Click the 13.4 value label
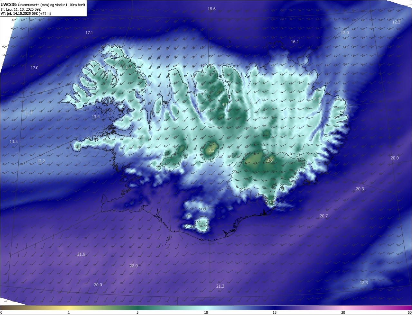The width and height of the screenshot is (412, 315). tap(96, 117)
